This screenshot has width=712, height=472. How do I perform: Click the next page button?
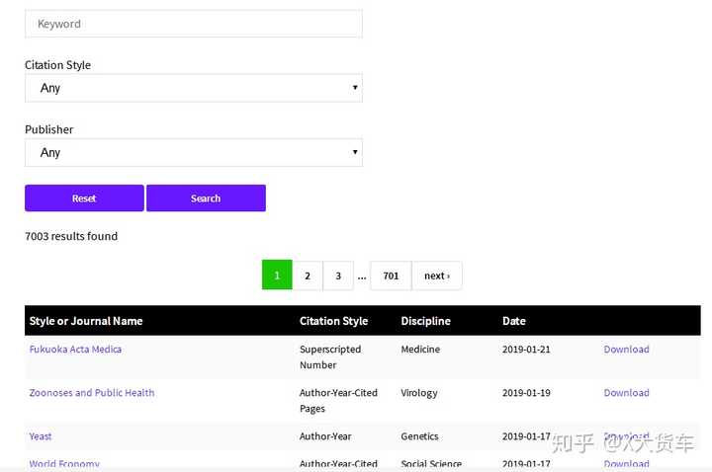[437, 275]
